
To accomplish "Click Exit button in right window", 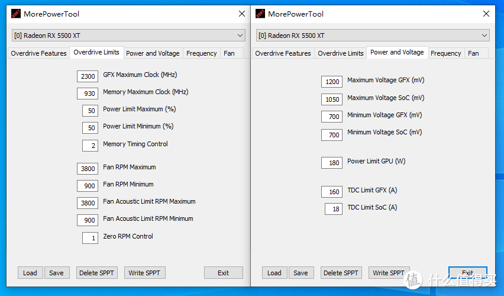I will [468, 273].
